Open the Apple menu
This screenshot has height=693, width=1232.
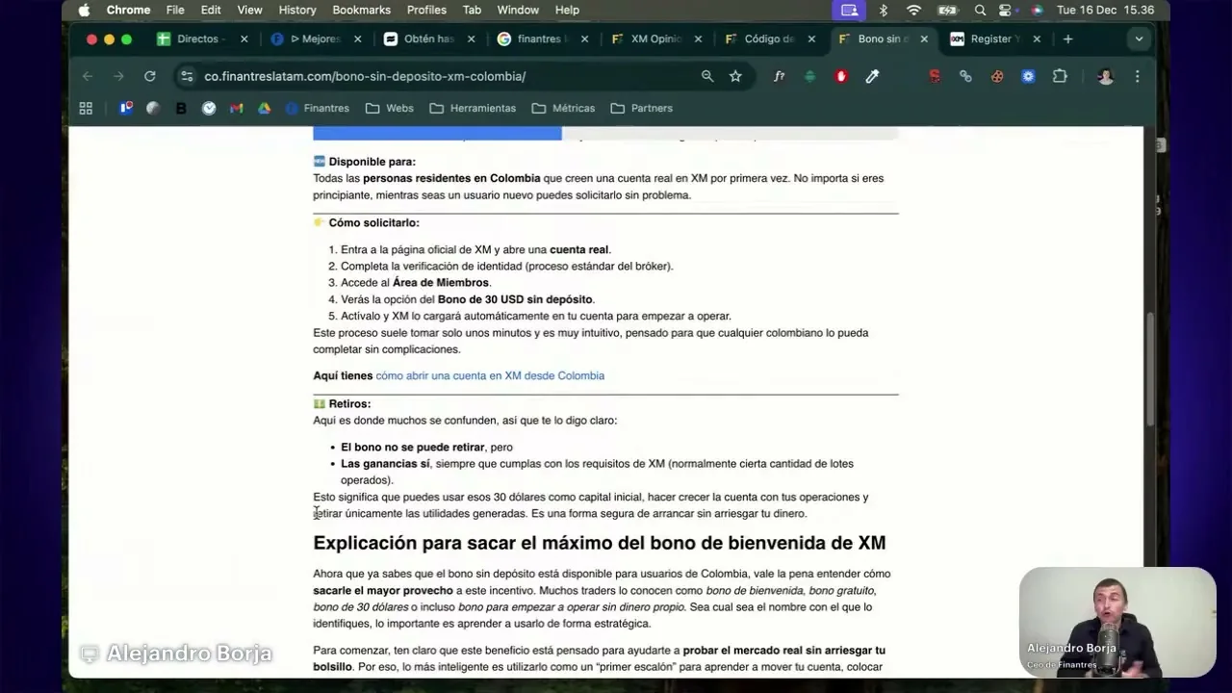point(84,10)
